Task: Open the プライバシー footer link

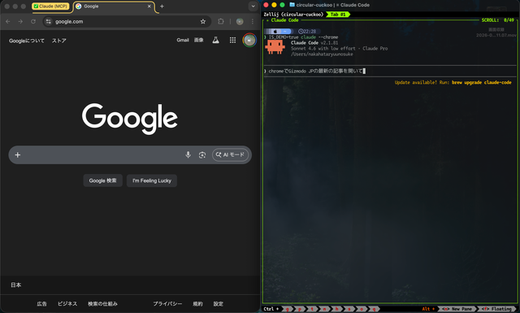Action: coord(167,304)
